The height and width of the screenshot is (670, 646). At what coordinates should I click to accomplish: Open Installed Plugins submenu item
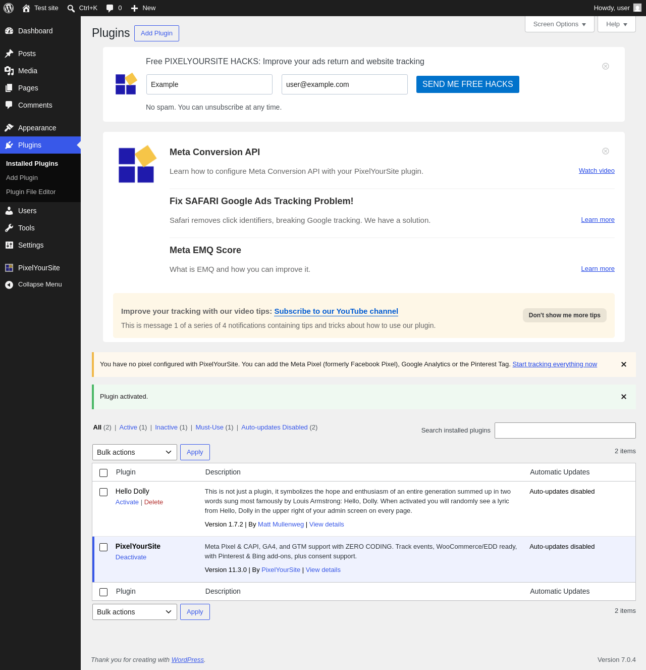click(x=32, y=164)
